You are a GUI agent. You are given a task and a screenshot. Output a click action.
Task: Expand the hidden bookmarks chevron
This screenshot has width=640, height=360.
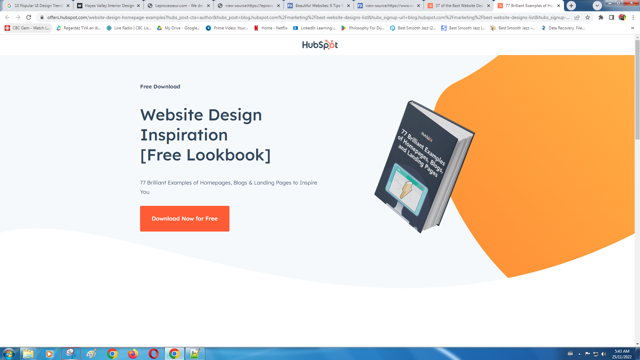[632, 28]
